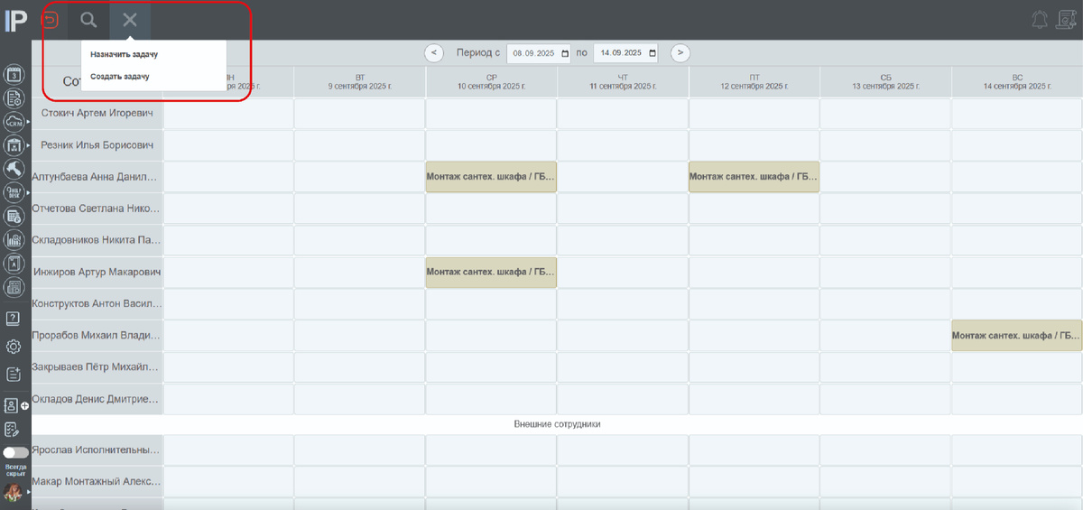This screenshot has height=510, width=1083.
Task: Select employee 'Отчетова Светлана Нико…'
Action: point(97,209)
